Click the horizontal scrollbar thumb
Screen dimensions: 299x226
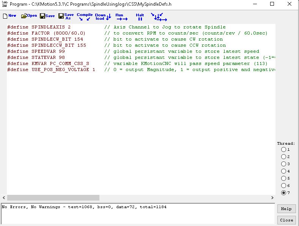[53, 198]
